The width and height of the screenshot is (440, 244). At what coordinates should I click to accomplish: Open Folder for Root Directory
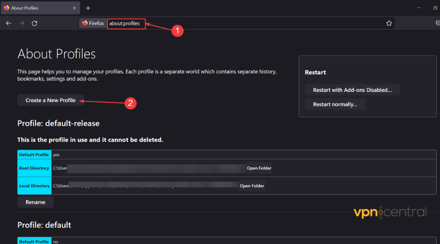(259, 168)
